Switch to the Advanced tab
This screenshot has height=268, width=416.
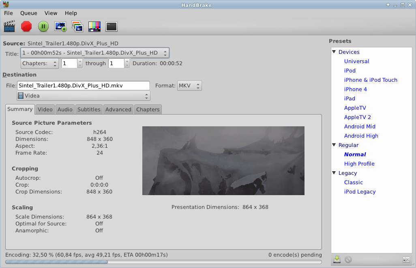118,109
